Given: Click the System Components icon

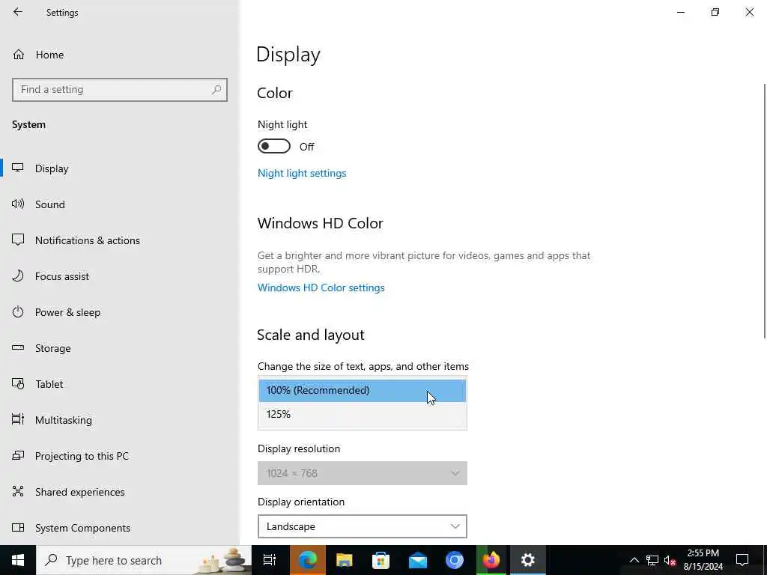Looking at the screenshot, I should click(x=18, y=528).
